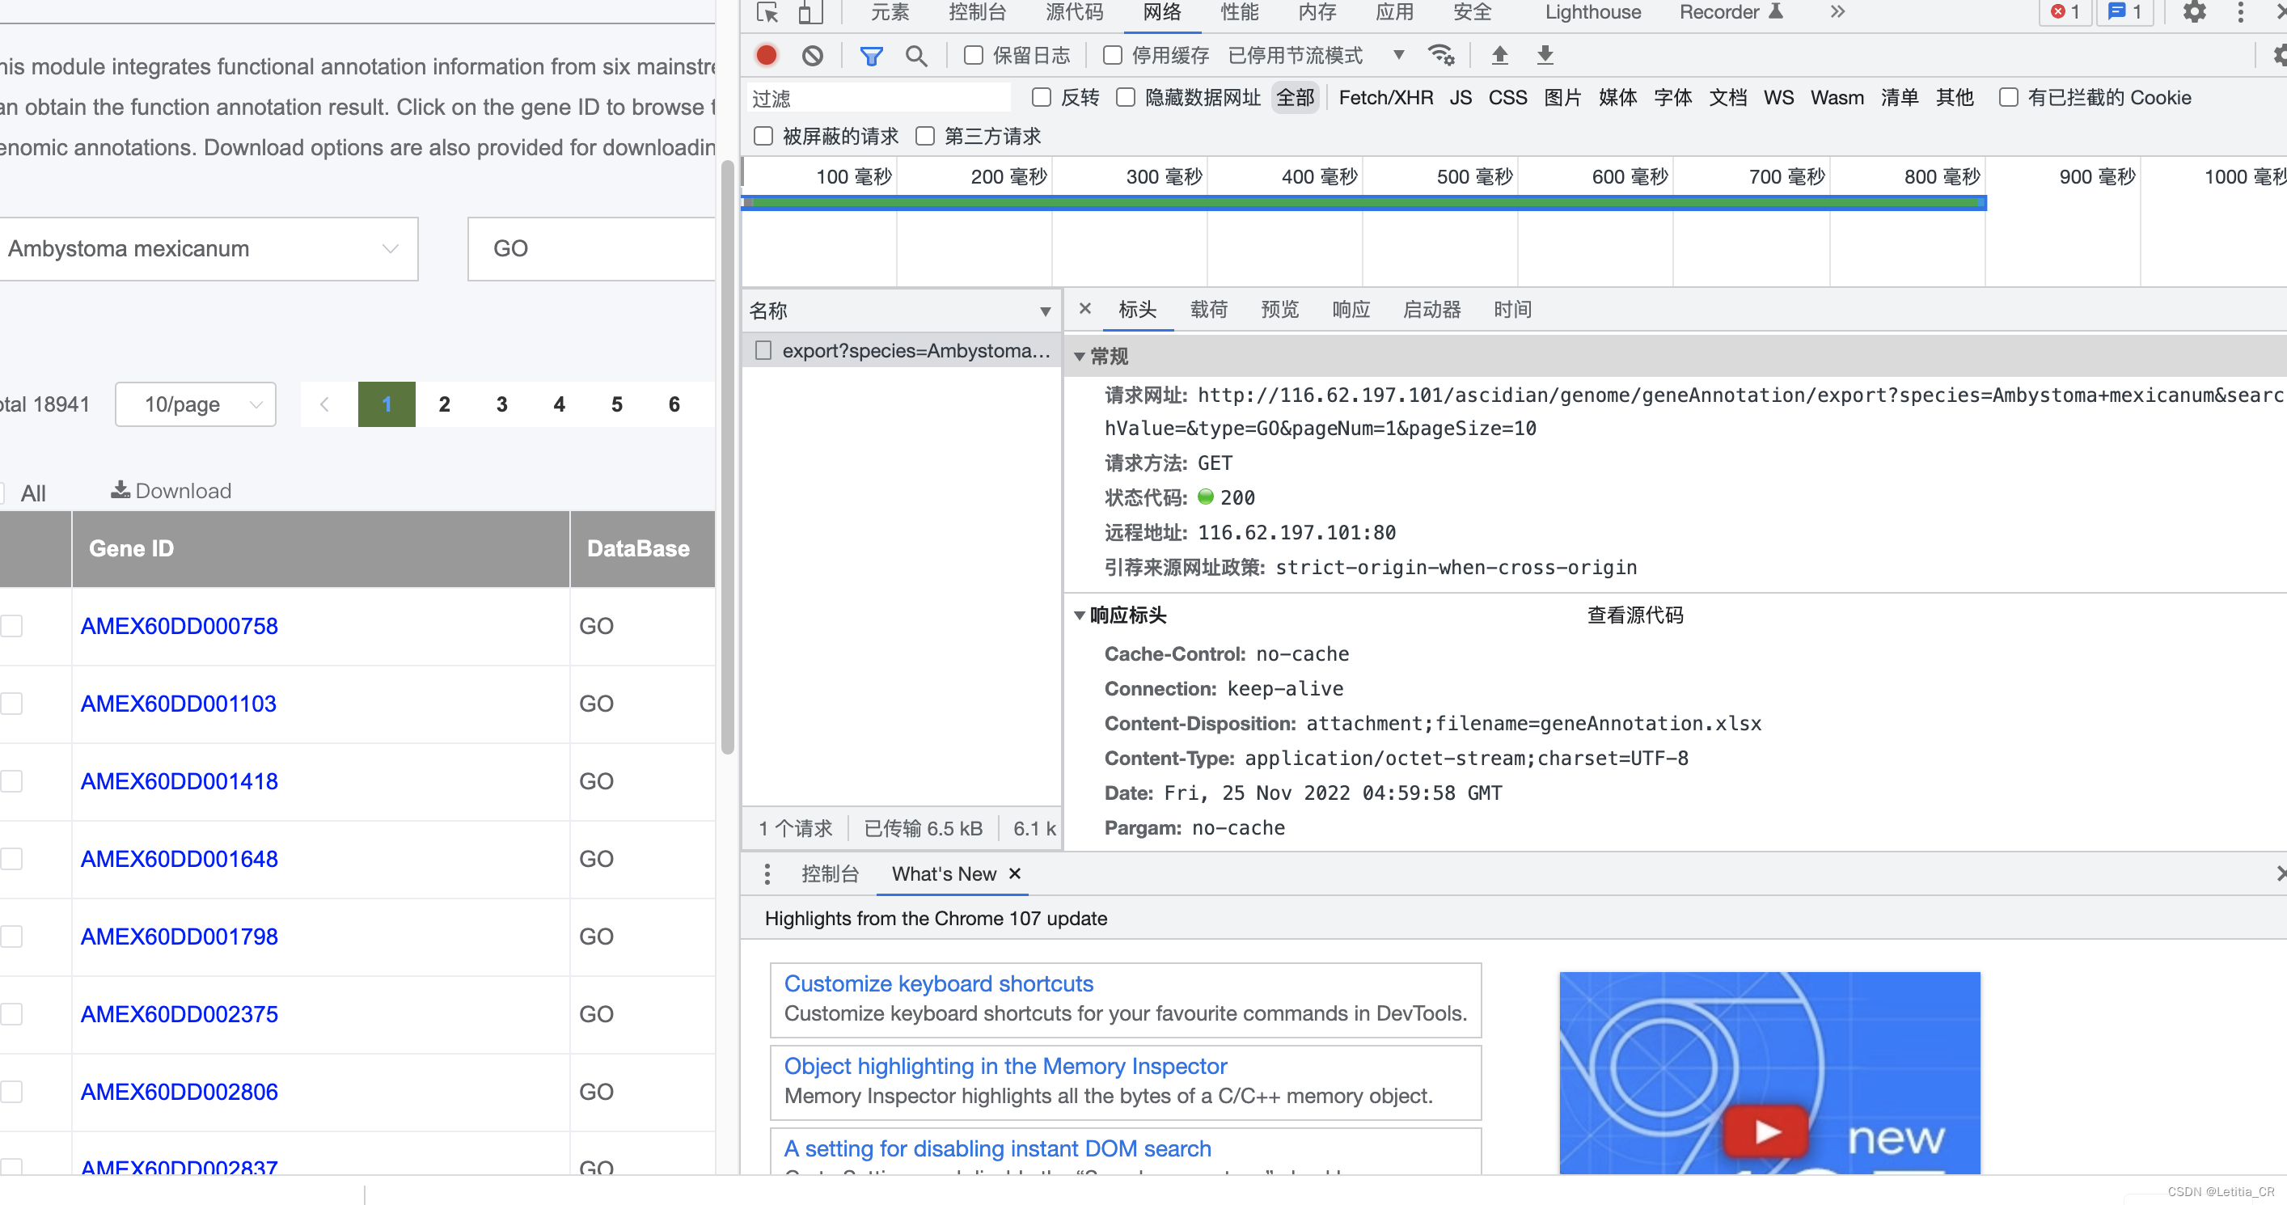Switch to the 预览 tab

click(x=1279, y=309)
